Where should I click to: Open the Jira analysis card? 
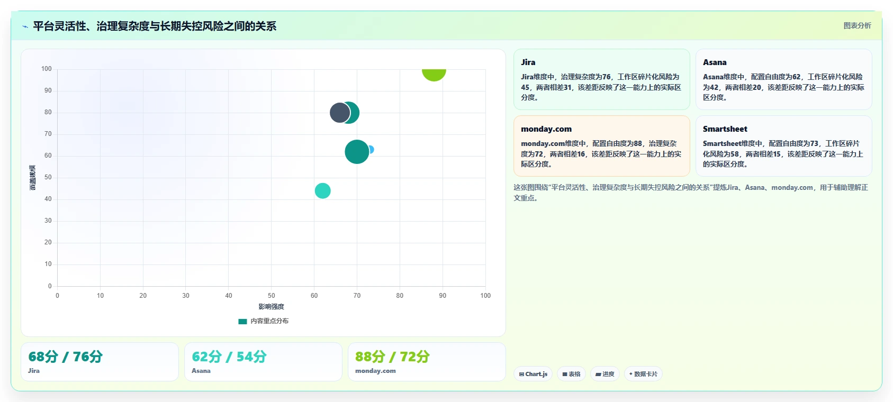pos(602,79)
